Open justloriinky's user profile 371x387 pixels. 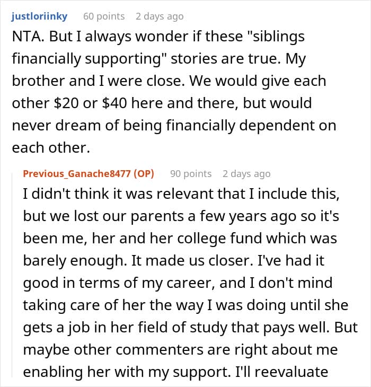click(x=39, y=16)
